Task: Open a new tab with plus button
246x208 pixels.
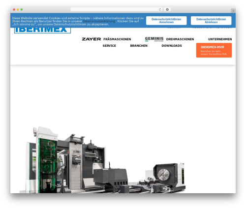Action: coord(233,11)
